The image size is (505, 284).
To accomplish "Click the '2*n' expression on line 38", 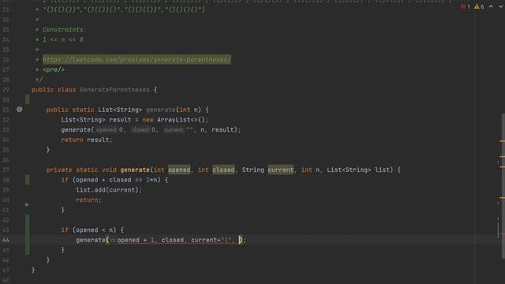I will pyautogui.click(x=151, y=180).
